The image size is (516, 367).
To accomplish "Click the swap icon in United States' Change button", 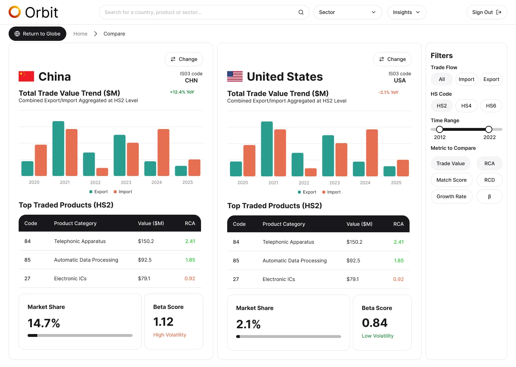I will tap(382, 59).
